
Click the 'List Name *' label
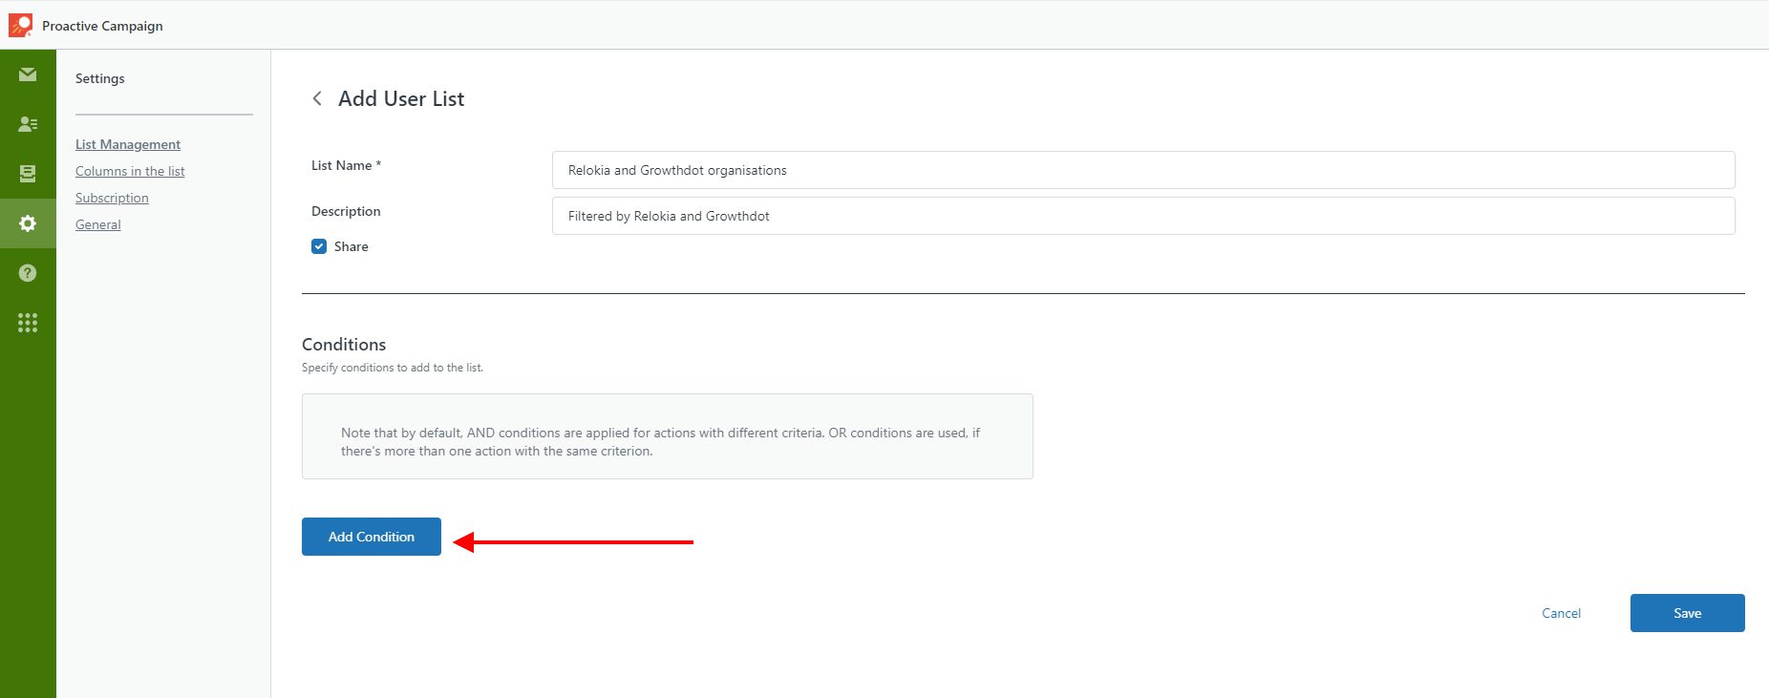click(x=346, y=165)
